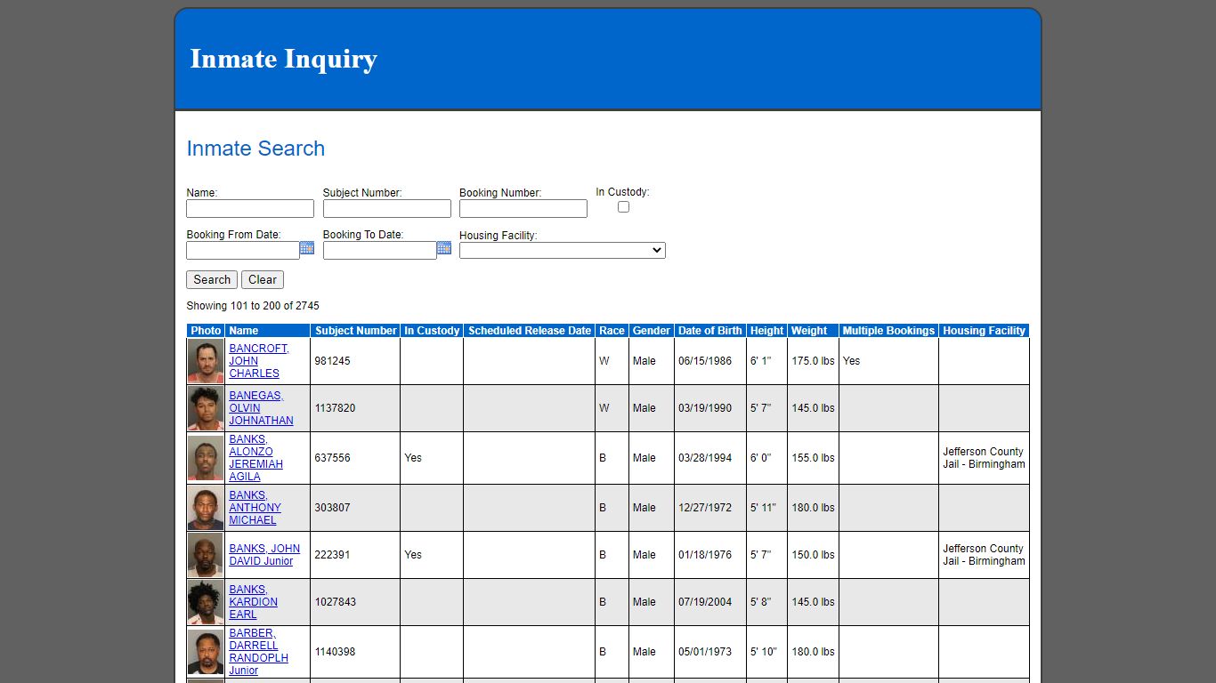Focus the Booking Number field
Screen dimensions: 1216x683
click(523, 209)
